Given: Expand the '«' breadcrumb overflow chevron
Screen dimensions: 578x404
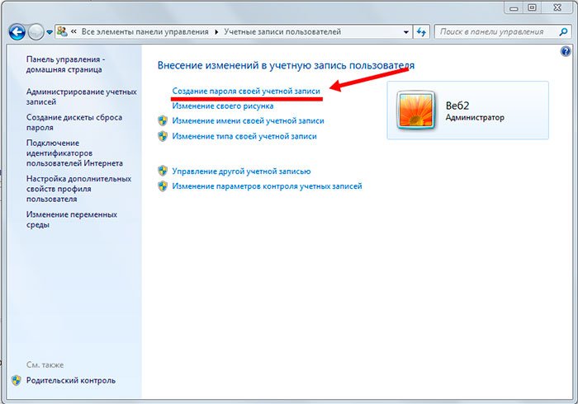Looking at the screenshot, I should (x=73, y=31).
